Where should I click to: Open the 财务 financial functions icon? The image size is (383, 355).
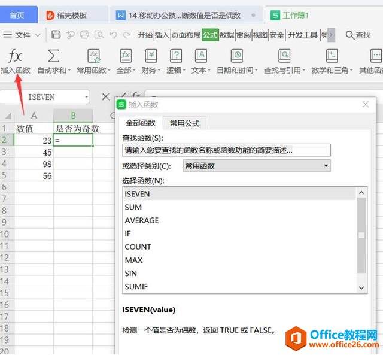pos(151,56)
